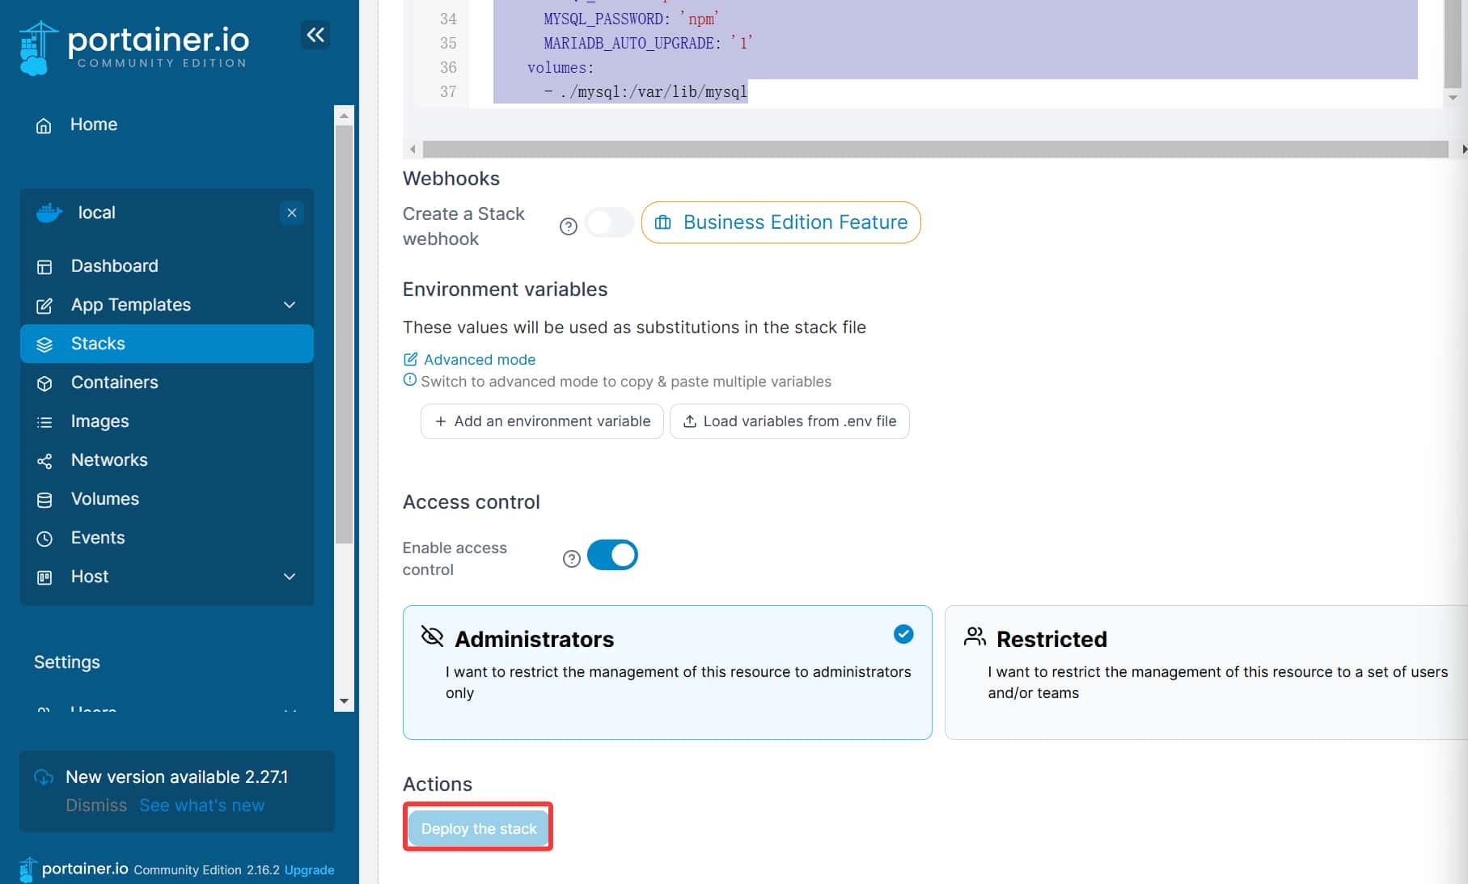The height and width of the screenshot is (884, 1468).
Task: Close the local environment with X
Action: click(292, 213)
